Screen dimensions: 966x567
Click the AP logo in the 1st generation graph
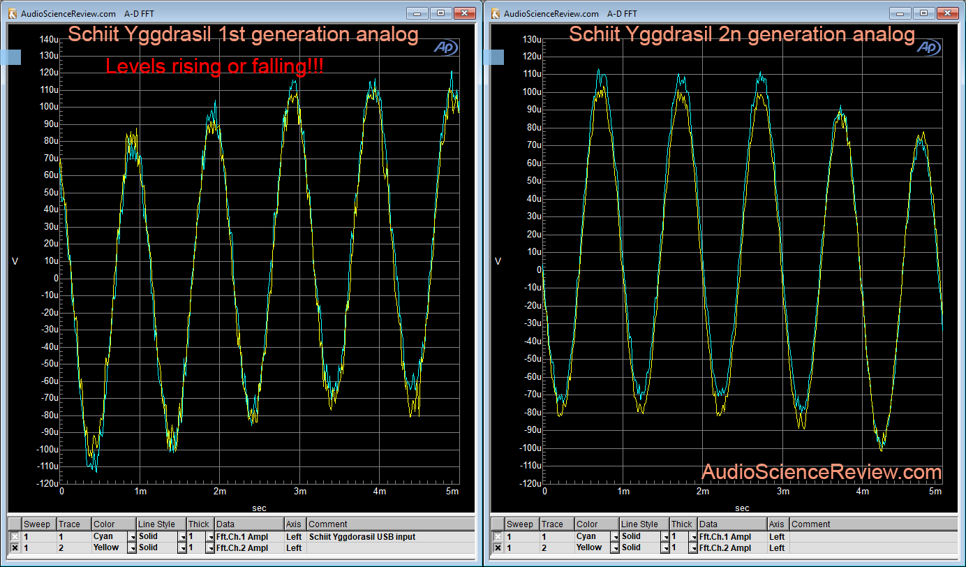(445, 47)
